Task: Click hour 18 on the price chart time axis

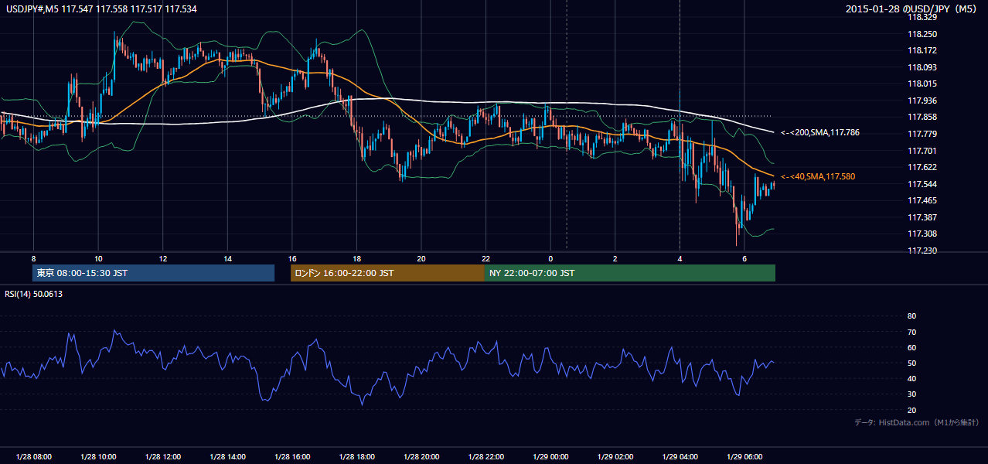Action: 356,258
